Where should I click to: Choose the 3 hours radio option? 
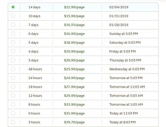13,122
